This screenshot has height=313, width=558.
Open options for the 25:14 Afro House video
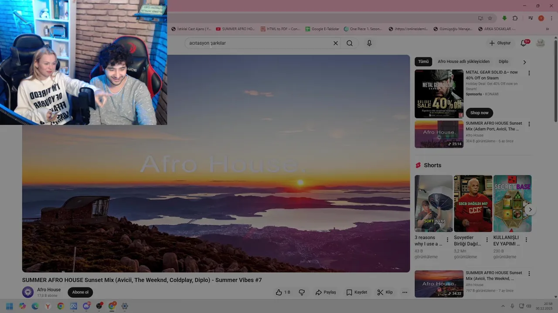coord(529,124)
